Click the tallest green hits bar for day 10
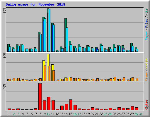150x117 pixels. pos(47,30)
